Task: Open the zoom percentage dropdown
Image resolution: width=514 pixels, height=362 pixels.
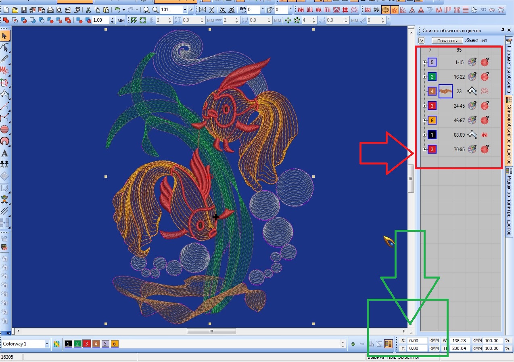Action: [x=185, y=10]
